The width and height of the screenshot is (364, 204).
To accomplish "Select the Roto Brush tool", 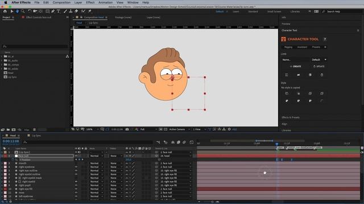I will pos(84,11).
